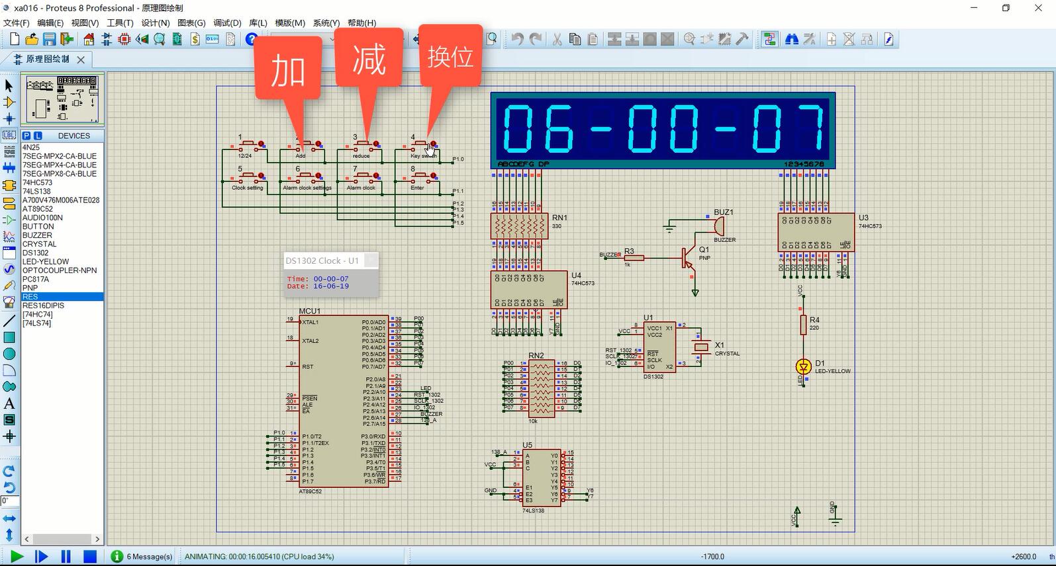
Task: Choose the Graph Mode tool
Action: tap(9, 236)
